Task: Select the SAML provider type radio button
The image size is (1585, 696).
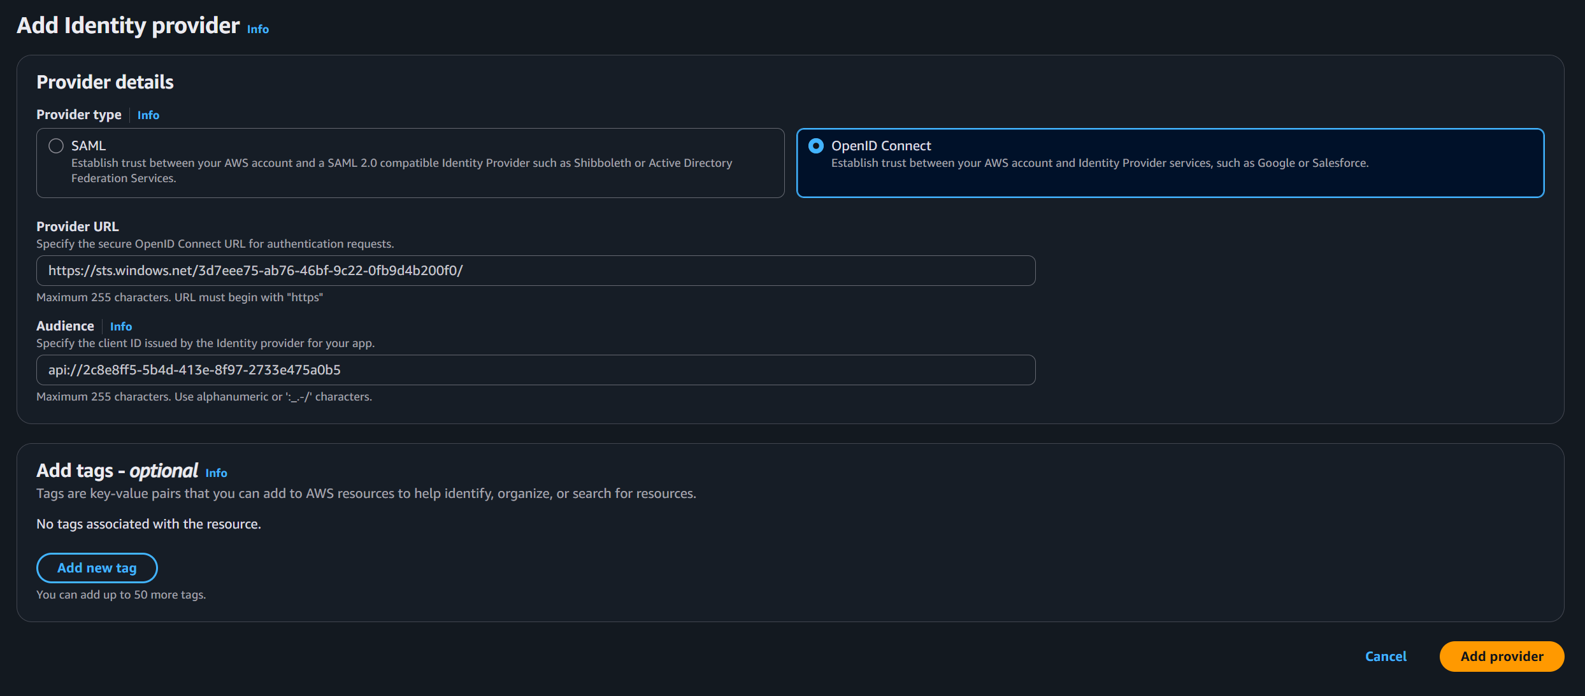Action: point(56,146)
